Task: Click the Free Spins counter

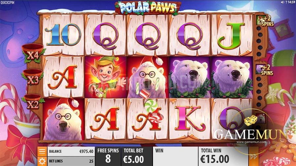Action: (x=108, y=156)
